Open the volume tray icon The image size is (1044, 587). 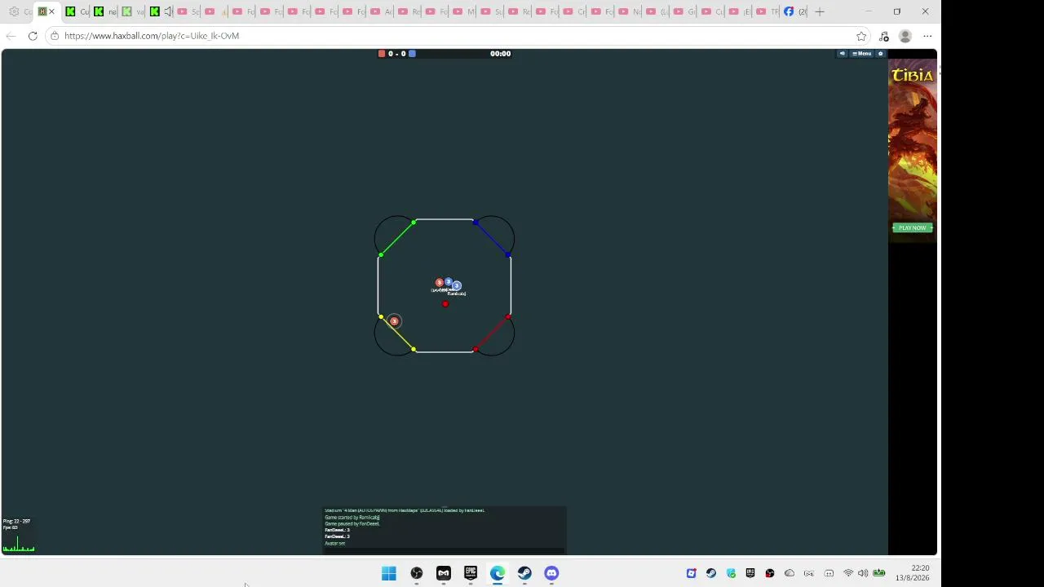[x=863, y=573]
